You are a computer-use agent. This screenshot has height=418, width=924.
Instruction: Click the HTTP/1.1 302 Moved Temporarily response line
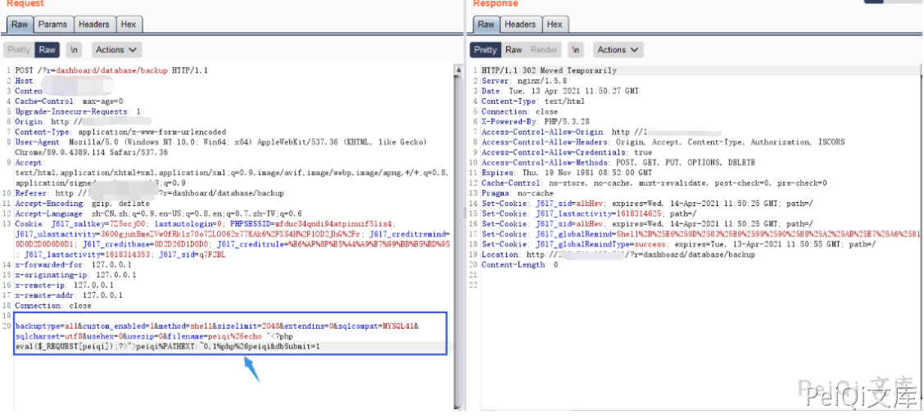(x=549, y=70)
